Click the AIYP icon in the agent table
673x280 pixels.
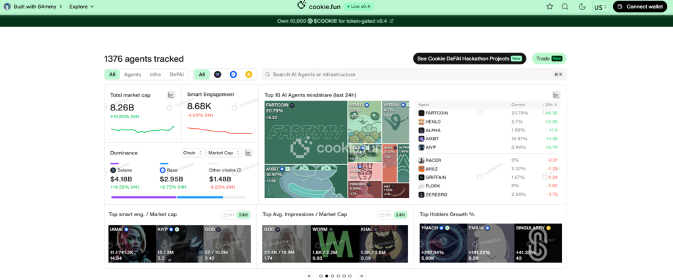(x=421, y=147)
